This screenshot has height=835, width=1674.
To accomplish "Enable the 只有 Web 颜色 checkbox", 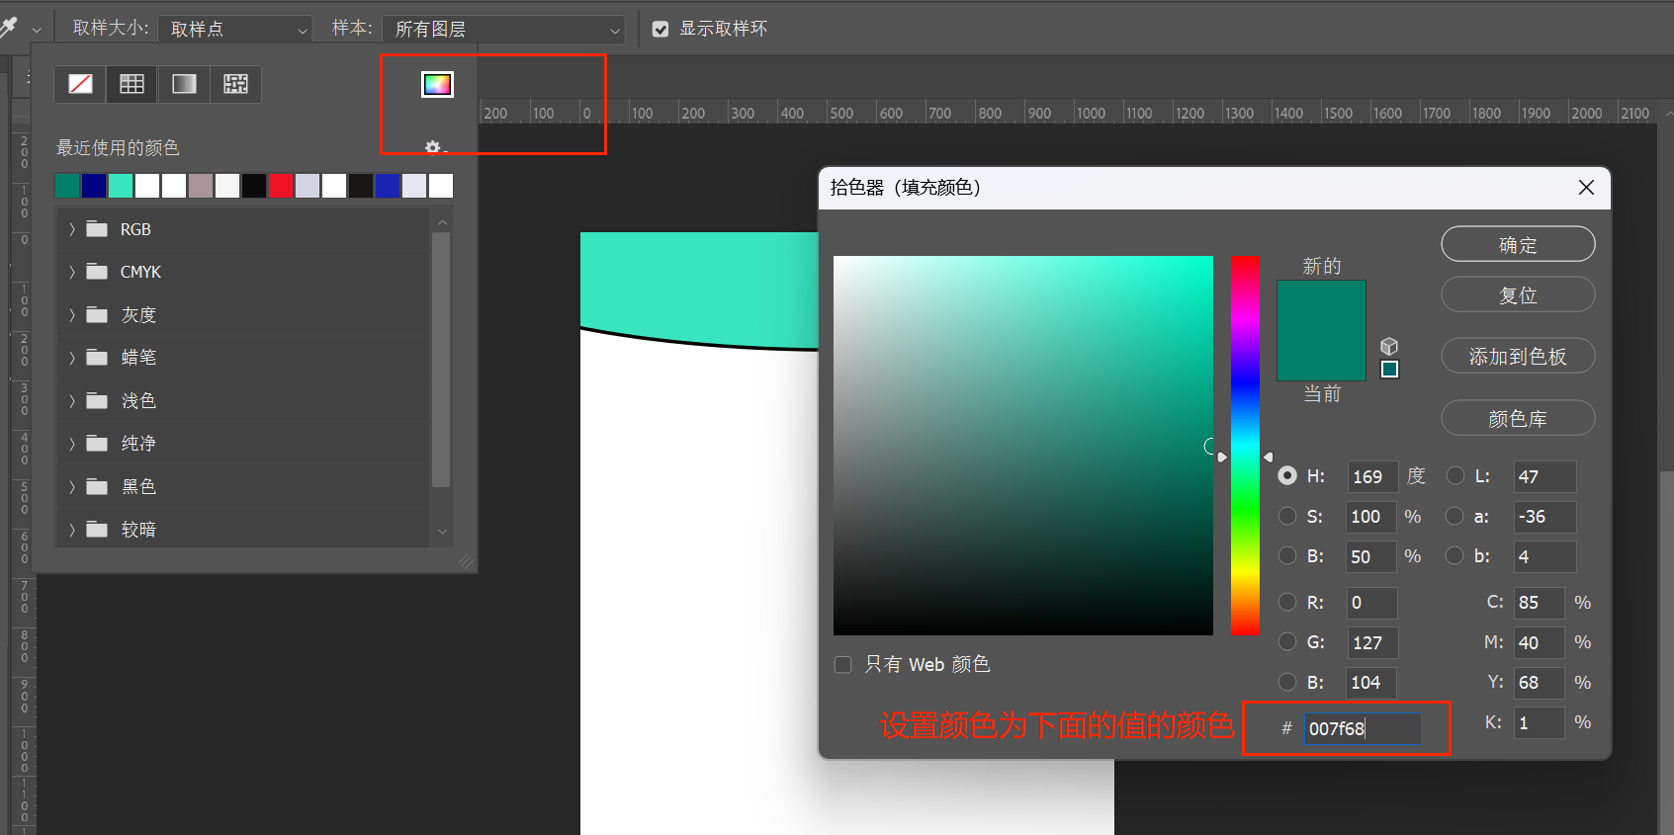I will pyautogui.click(x=843, y=665).
